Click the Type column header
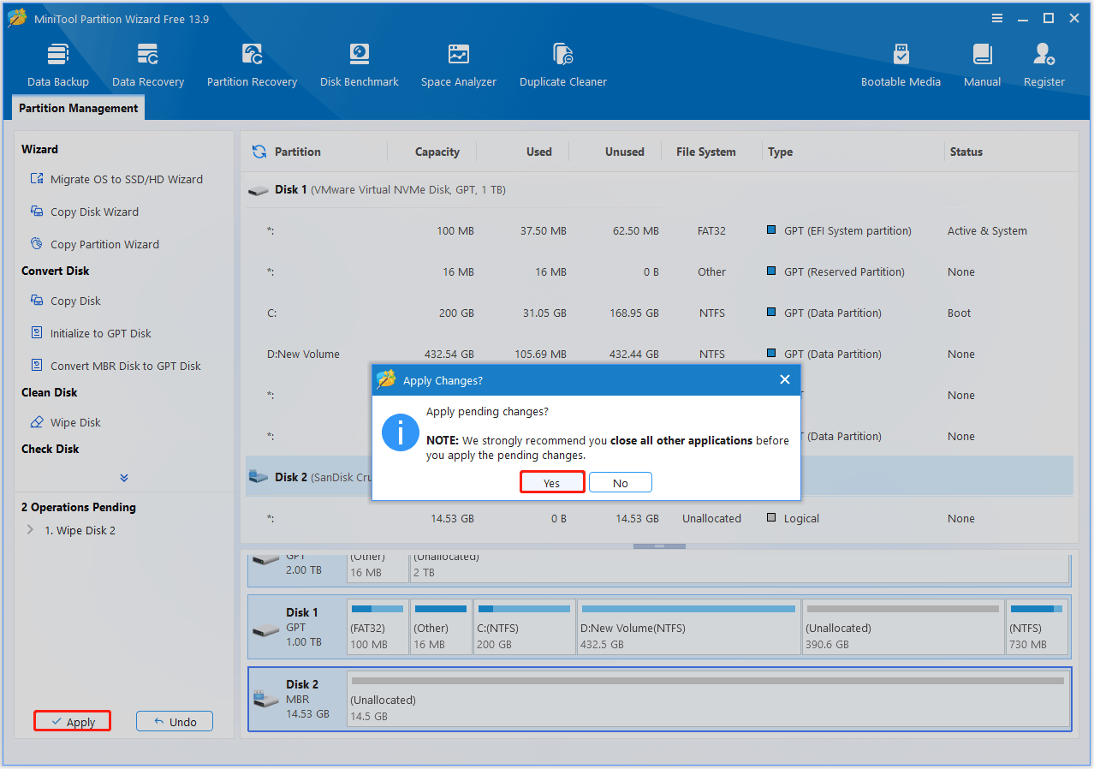 pyautogui.click(x=780, y=152)
